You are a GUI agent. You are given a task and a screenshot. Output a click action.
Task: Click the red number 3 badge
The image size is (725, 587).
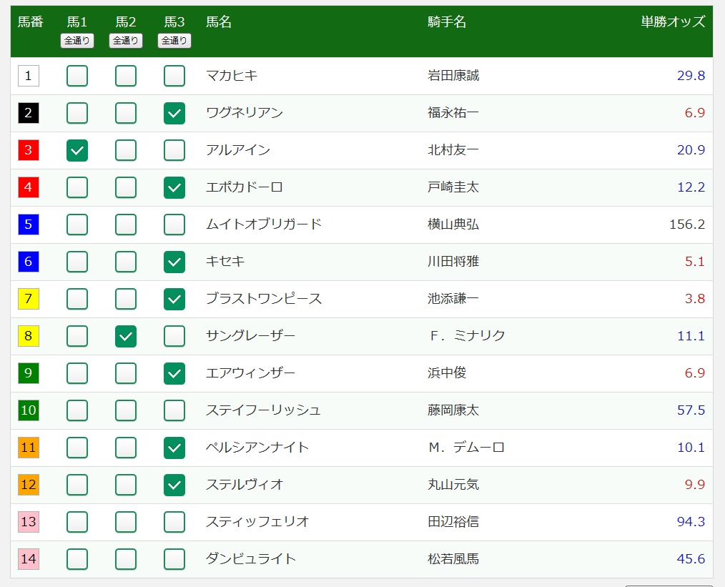(29, 150)
